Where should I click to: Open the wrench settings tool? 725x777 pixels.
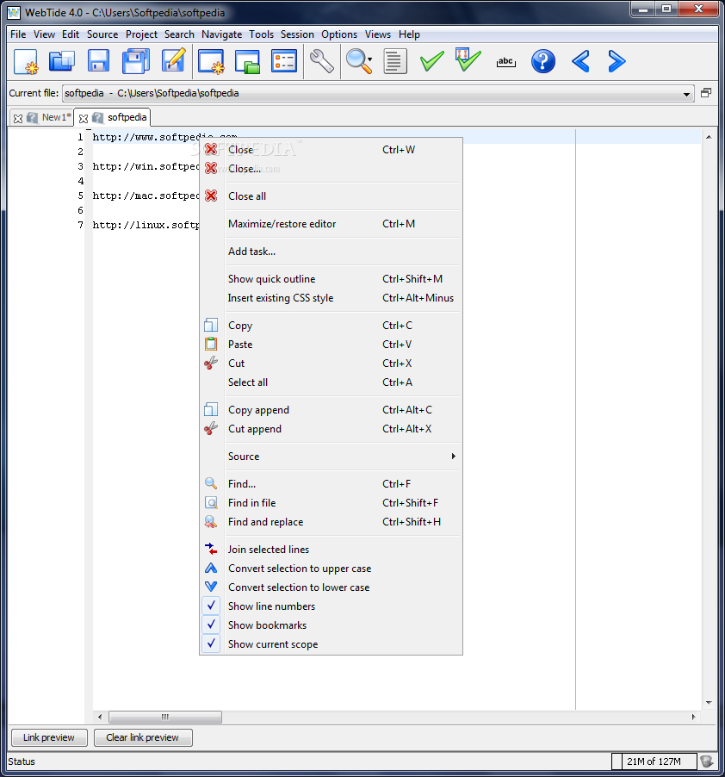pos(322,61)
